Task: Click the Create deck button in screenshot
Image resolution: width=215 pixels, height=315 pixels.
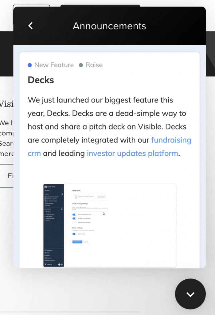Action: [x=77, y=242]
